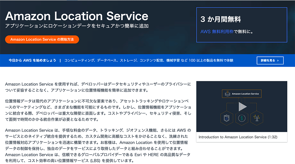
Task: Click the 今日から AWS を始めましょう banner text
Action: click(x=32, y=61)
